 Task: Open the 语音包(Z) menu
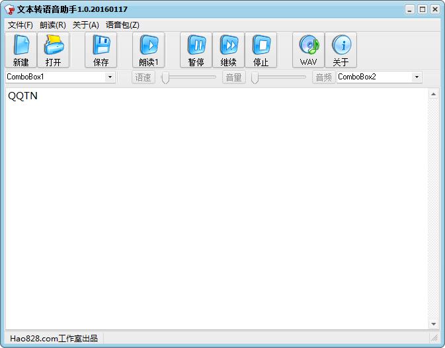[123, 25]
